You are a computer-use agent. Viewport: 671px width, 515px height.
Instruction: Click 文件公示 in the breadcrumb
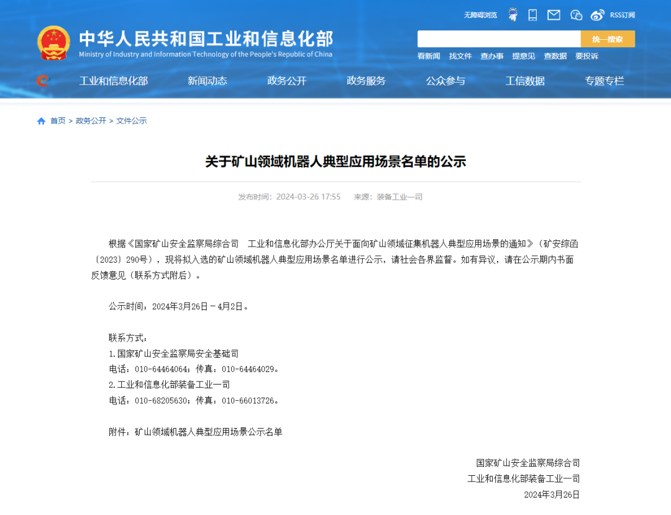132,121
